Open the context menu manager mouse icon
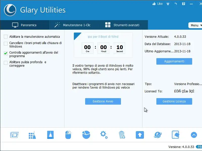 pos(68,135)
